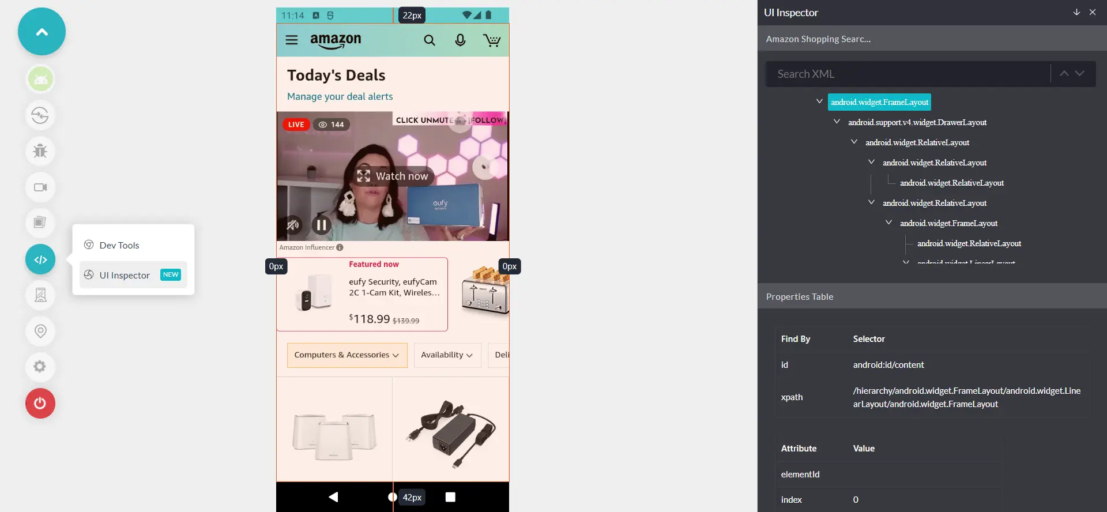Tap CLICK UNMUTE label on video
The height and width of the screenshot is (512, 1107).
pyautogui.click(x=424, y=120)
